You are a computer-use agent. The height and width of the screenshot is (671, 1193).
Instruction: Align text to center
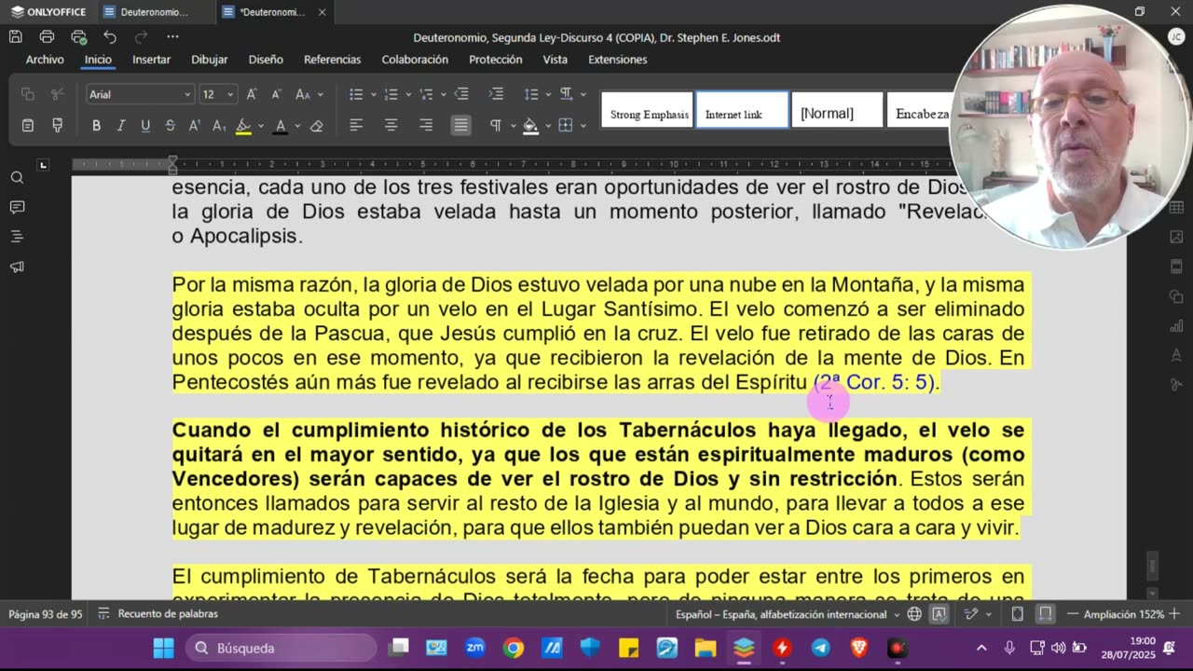point(391,125)
